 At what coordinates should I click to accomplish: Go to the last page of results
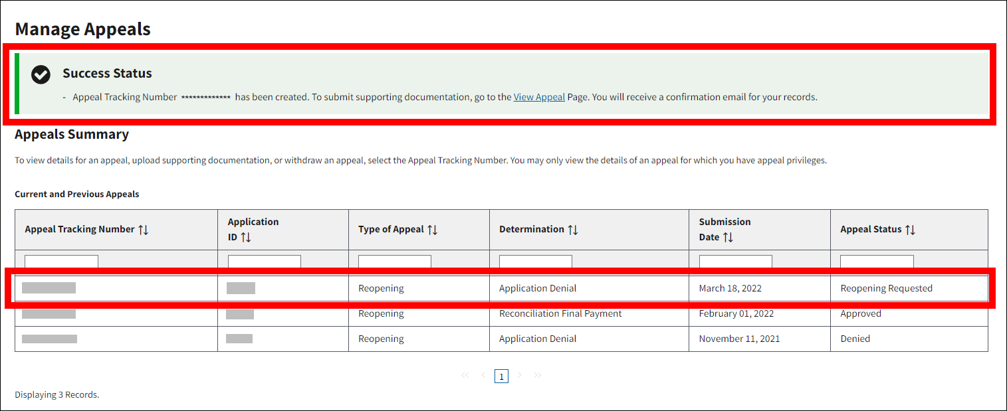pos(538,376)
